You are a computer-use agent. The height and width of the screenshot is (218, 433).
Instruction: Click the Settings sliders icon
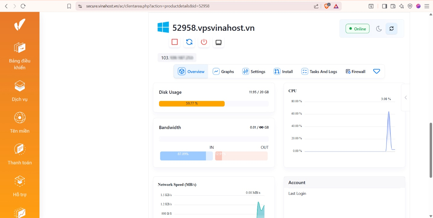point(246,71)
